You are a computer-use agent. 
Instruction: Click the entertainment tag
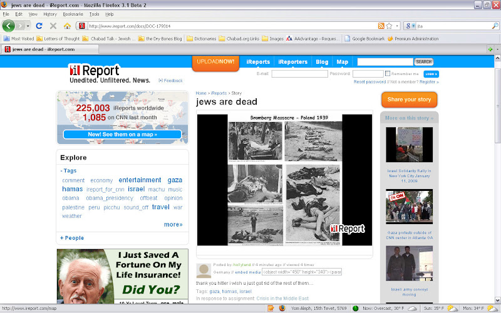(x=140, y=180)
